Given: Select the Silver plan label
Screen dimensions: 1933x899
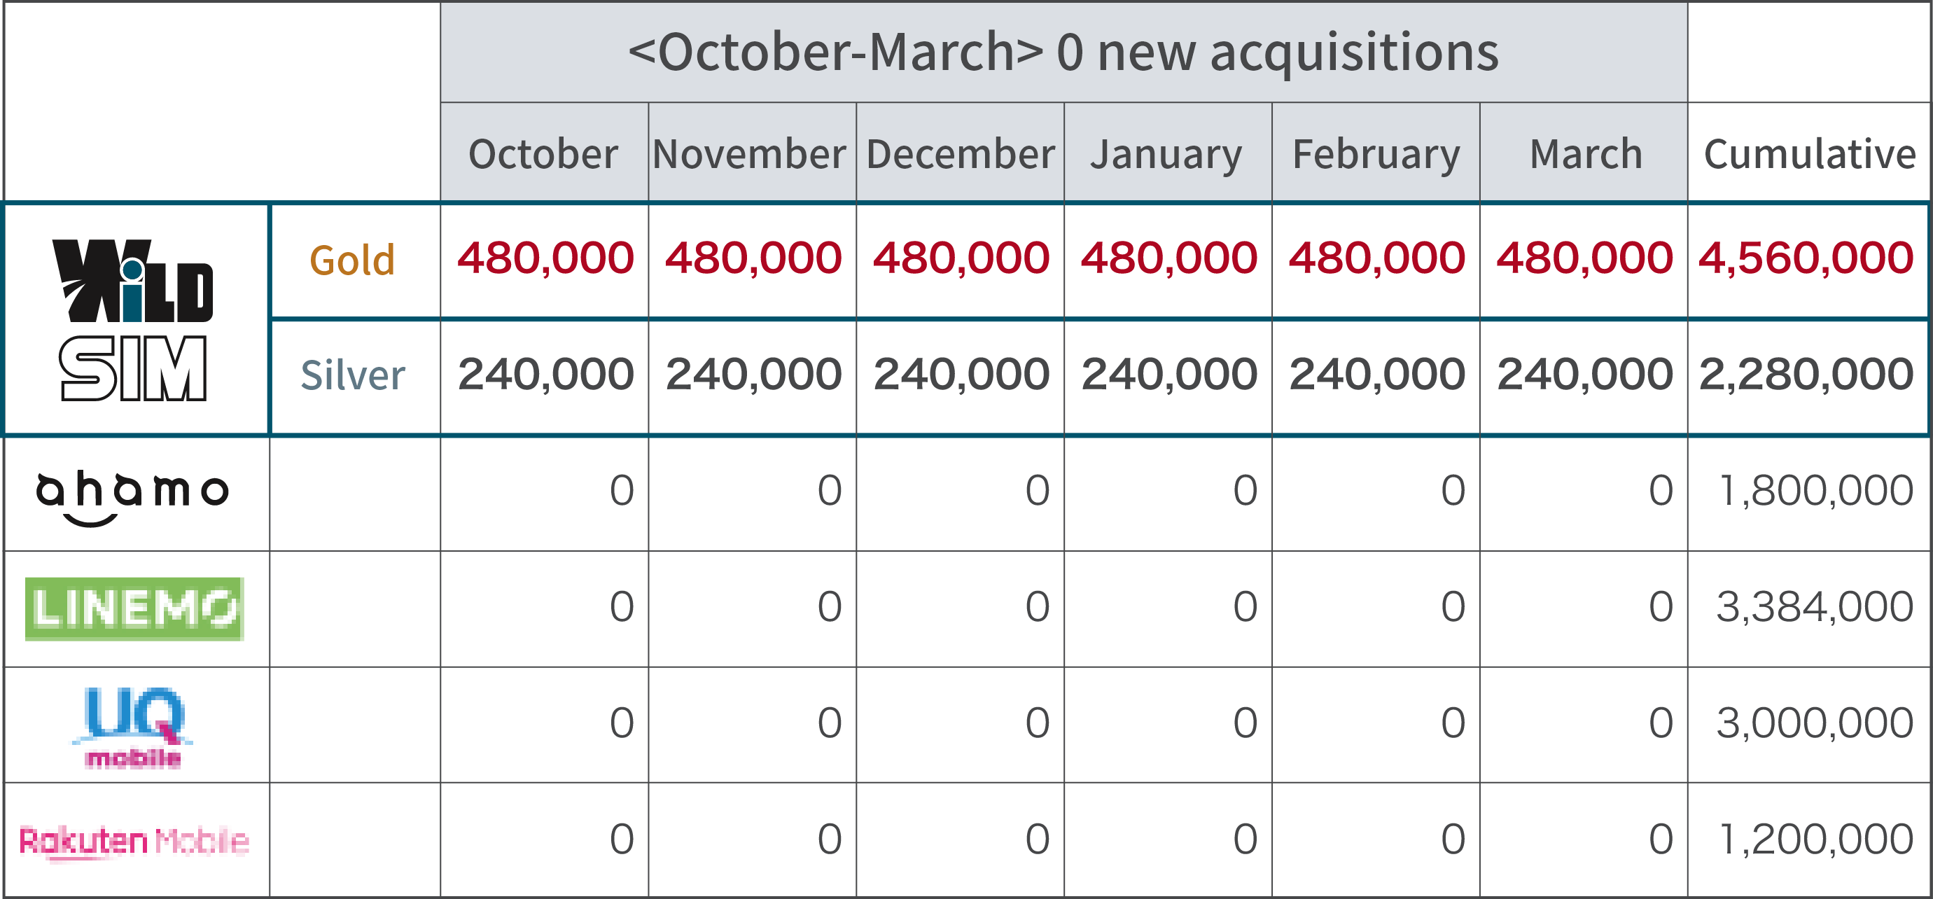Looking at the screenshot, I should coord(353,375).
